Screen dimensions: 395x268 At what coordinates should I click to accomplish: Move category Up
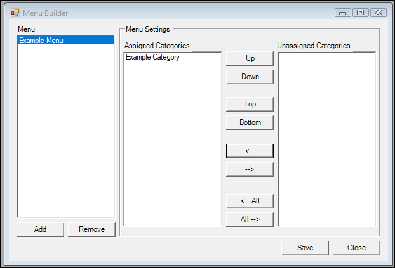click(250, 58)
